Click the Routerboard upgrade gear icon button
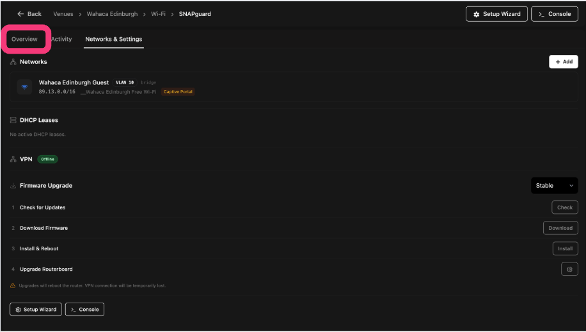586x332 pixels. pyautogui.click(x=569, y=269)
